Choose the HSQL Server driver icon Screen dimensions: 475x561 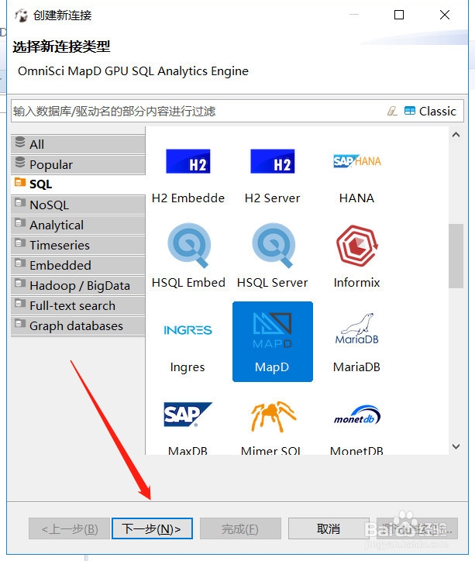coord(274,246)
